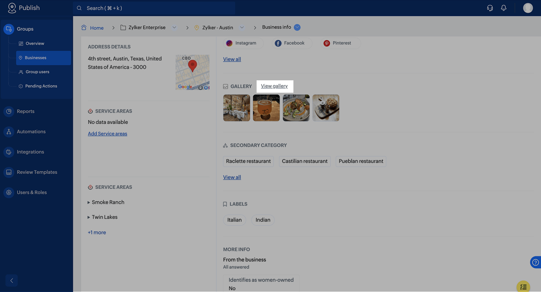Expand the Zylker - Austin breadcrumb dropdown
541x292 pixels.
(242, 27)
